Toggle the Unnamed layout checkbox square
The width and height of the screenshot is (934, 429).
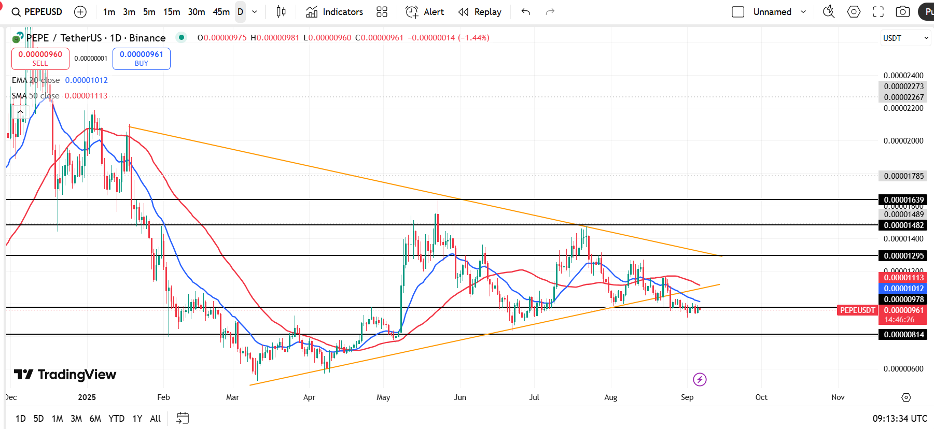(x=738, y=12)
